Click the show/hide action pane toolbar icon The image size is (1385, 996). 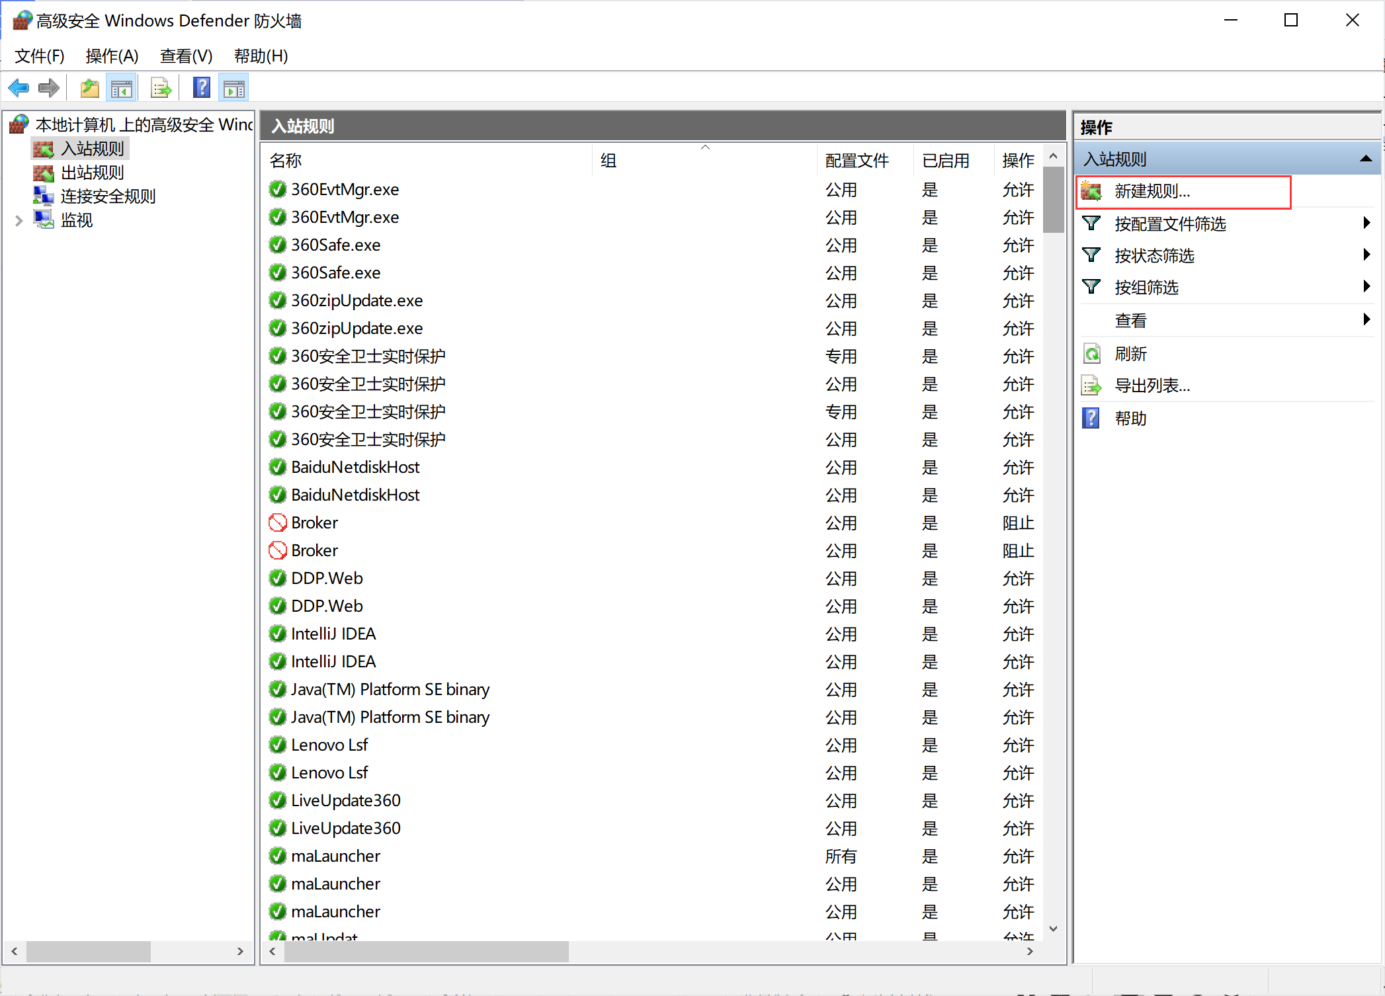click(234, 88)
